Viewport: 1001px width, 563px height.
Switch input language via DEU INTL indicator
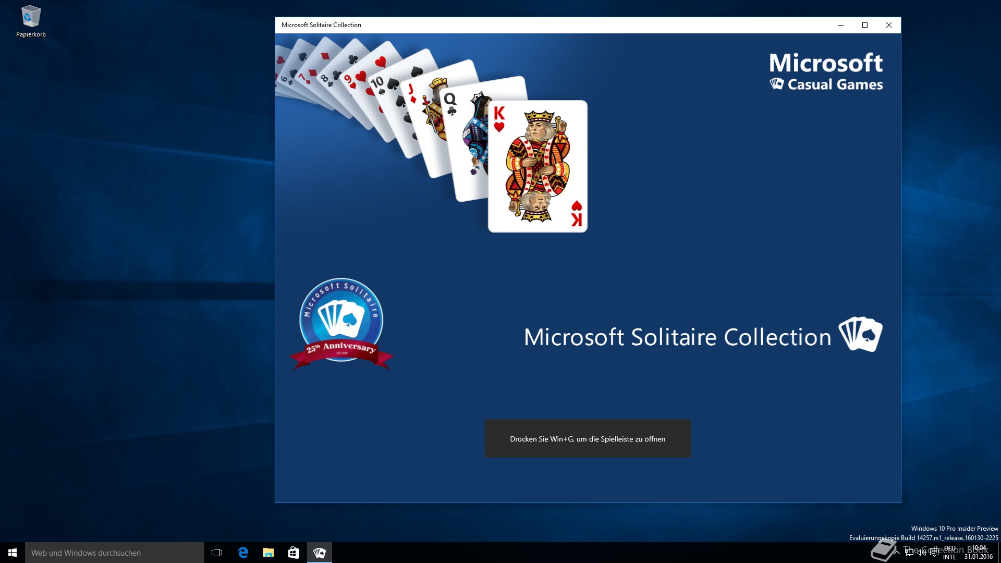(x=950, y=553)
